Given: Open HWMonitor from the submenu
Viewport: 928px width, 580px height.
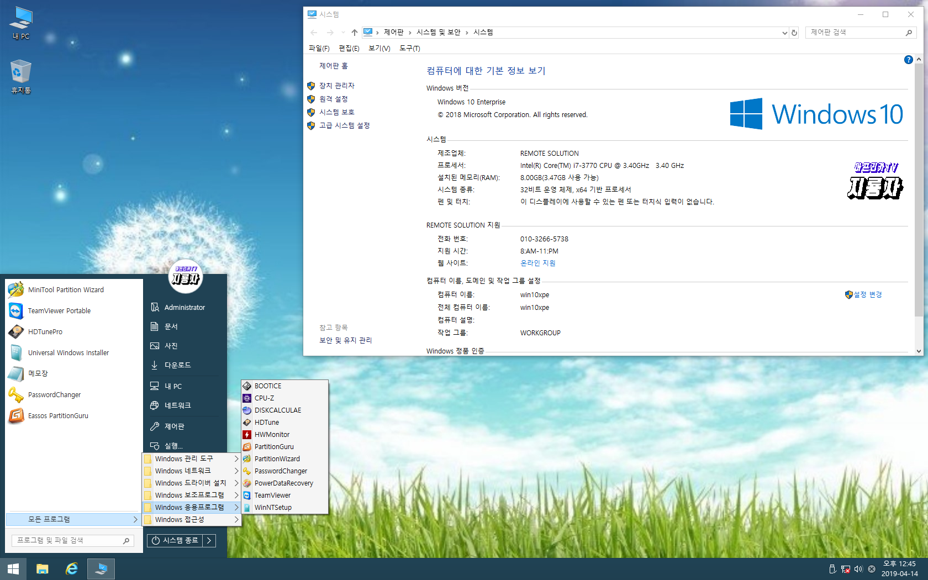Looking at the screenshot, I should point(284,434).
